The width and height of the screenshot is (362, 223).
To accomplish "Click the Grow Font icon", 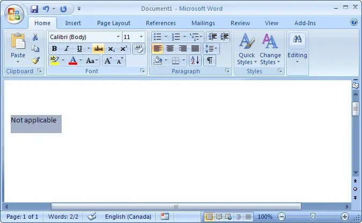I will tap(108, 60).
